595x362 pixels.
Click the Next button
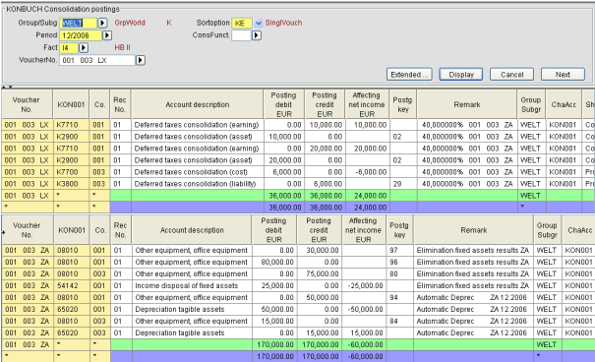563,75
